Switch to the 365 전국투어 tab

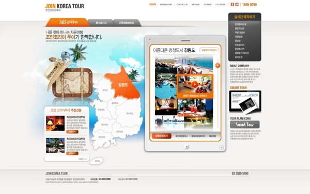tap(68, 22)
